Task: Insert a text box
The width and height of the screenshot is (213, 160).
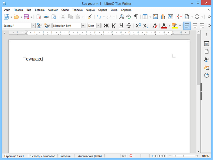Action: tap(170, 17)
